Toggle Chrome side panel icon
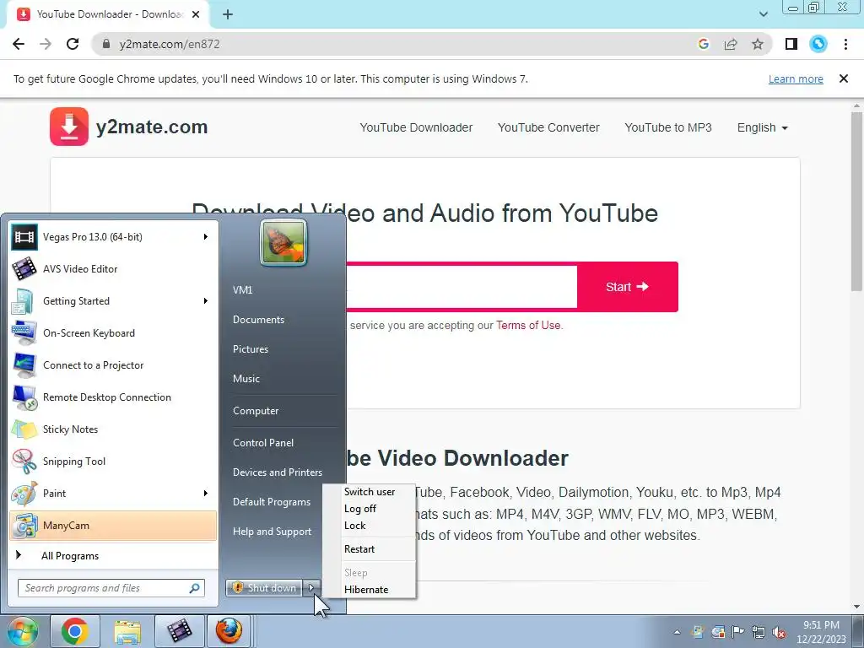 791,44
